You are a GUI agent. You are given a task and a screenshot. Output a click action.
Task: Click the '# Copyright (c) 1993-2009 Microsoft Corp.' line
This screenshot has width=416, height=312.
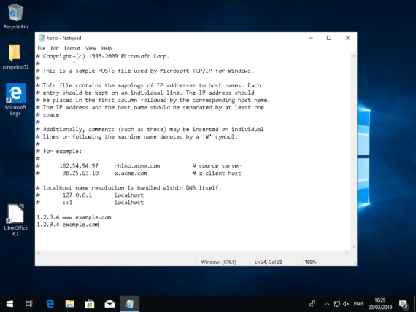103,56
